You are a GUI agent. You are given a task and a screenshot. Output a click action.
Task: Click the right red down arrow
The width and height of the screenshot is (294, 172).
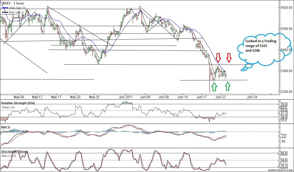tap(229, 57)
